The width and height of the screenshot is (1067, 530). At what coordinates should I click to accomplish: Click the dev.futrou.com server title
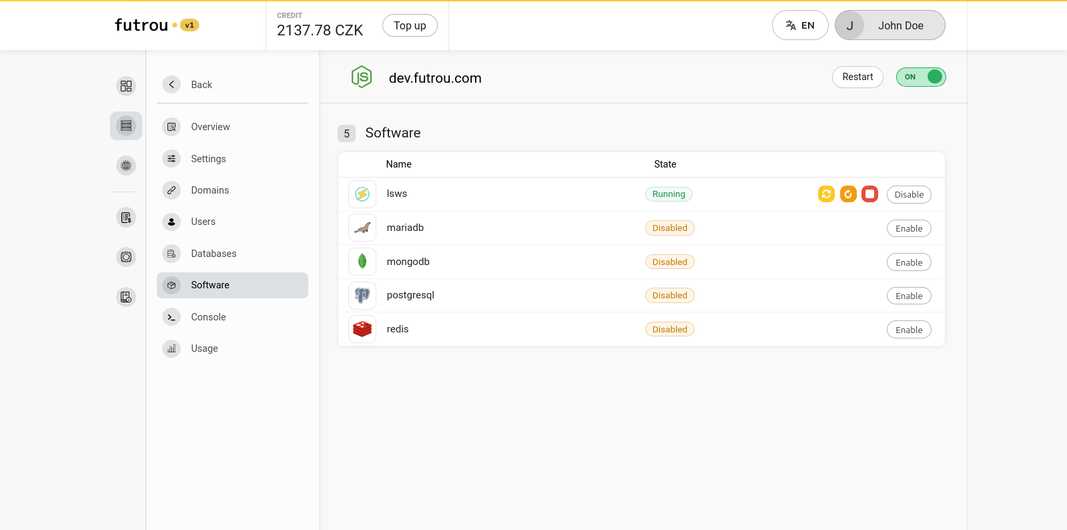click(435, 78)
